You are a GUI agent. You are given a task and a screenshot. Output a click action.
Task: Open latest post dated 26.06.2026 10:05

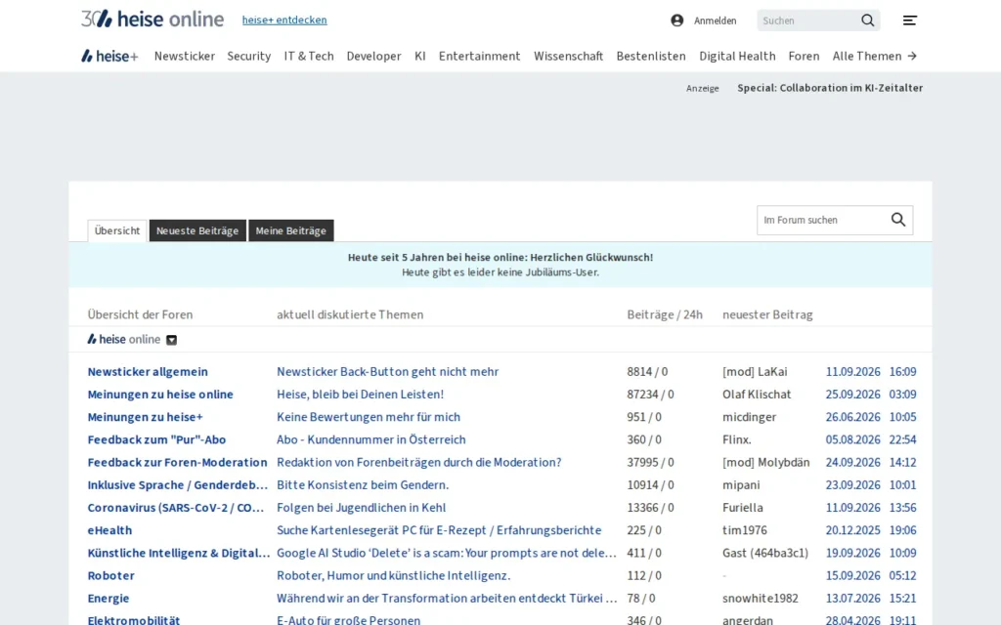pyautogui.click(x=871, y=417)
